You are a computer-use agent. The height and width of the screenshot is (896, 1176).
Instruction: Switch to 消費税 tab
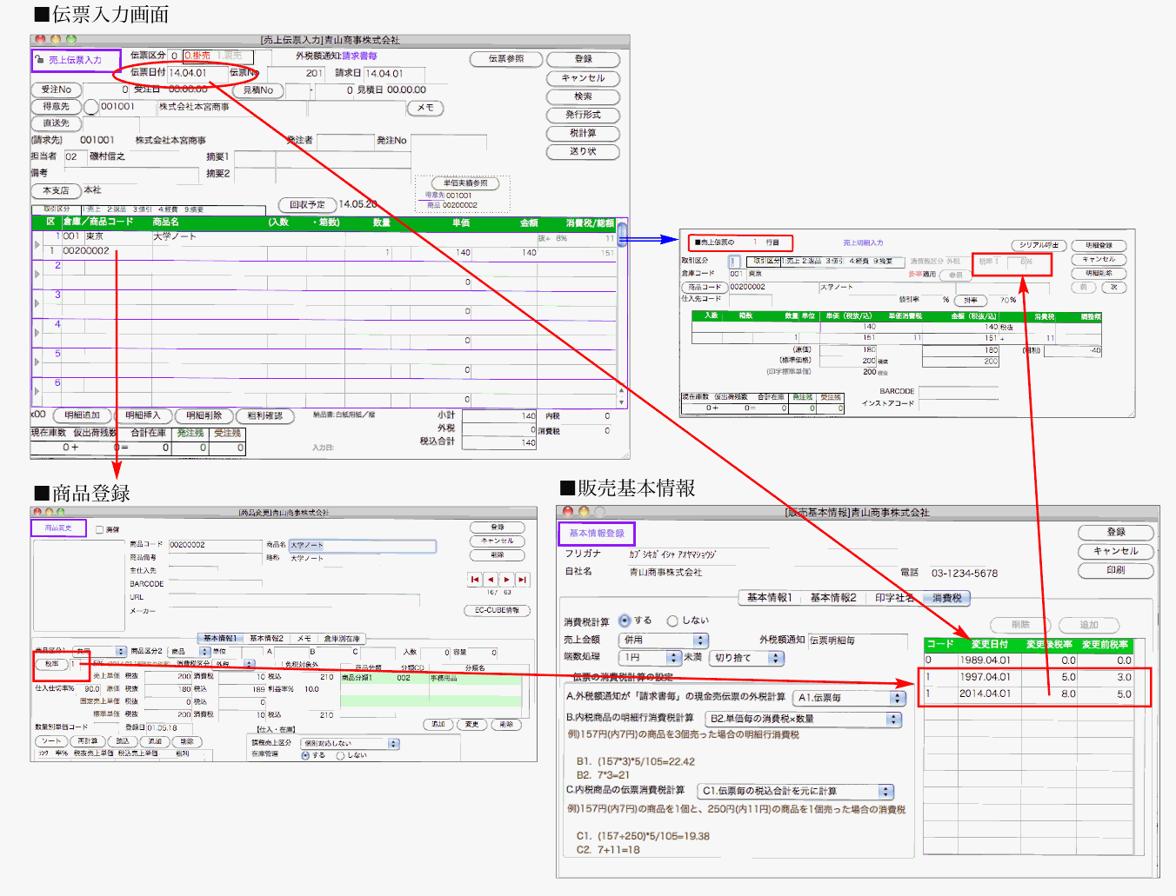pos(947,598)
